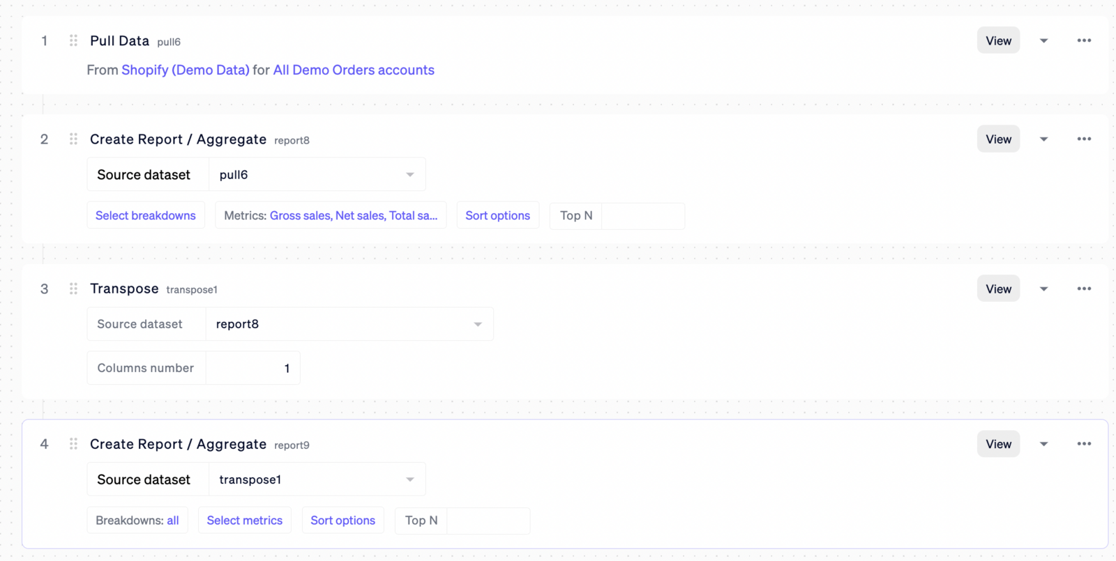Screen dimensions: 1116x561
Task: Expand the arrow beside Transpose View button
Action: [1043, 289]
